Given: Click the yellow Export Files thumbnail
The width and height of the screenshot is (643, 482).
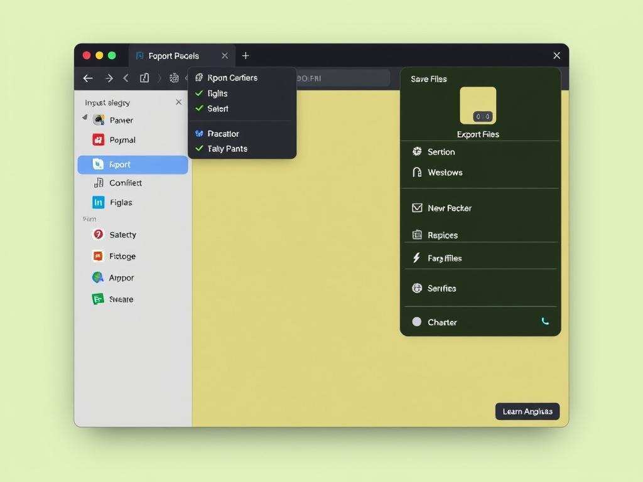Looking at the screenshot, I should point(478,105).
